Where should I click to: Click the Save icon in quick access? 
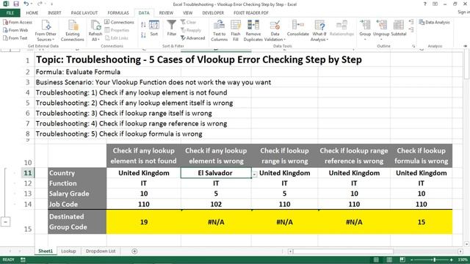(x=16, y=4)
